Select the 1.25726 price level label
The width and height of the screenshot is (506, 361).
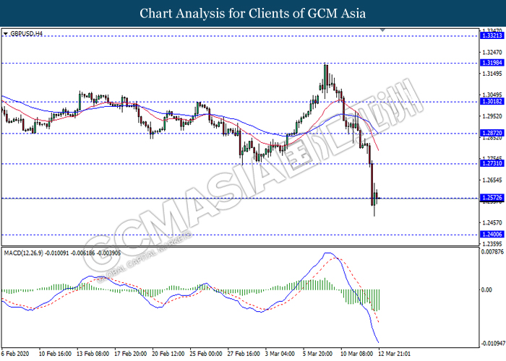click(492, 198)
